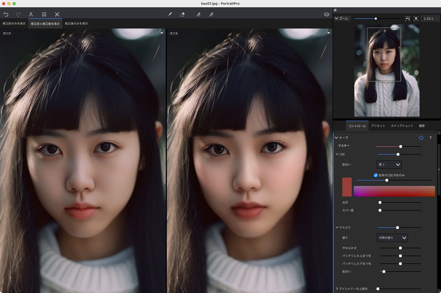Open the 履歴 tab

tap(422, 126)
